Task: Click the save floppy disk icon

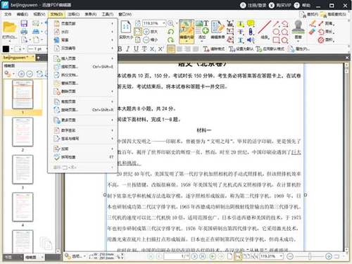Action: 24,23
